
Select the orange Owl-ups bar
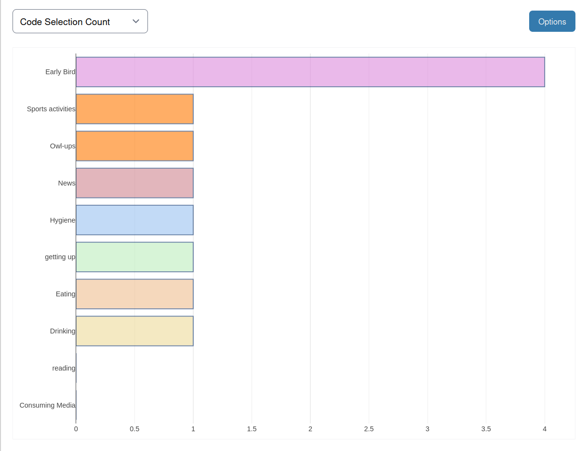click(134, 146)
